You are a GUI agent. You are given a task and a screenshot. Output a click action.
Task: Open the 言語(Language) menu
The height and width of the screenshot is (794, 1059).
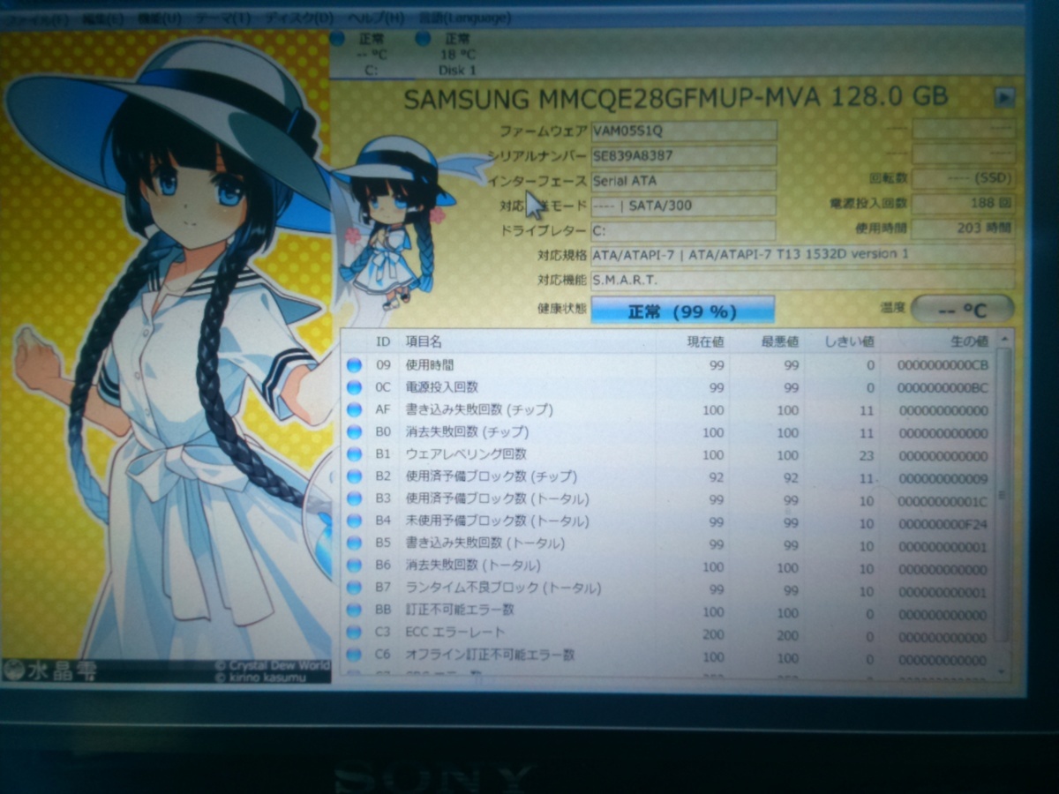(x=463, y=19)
